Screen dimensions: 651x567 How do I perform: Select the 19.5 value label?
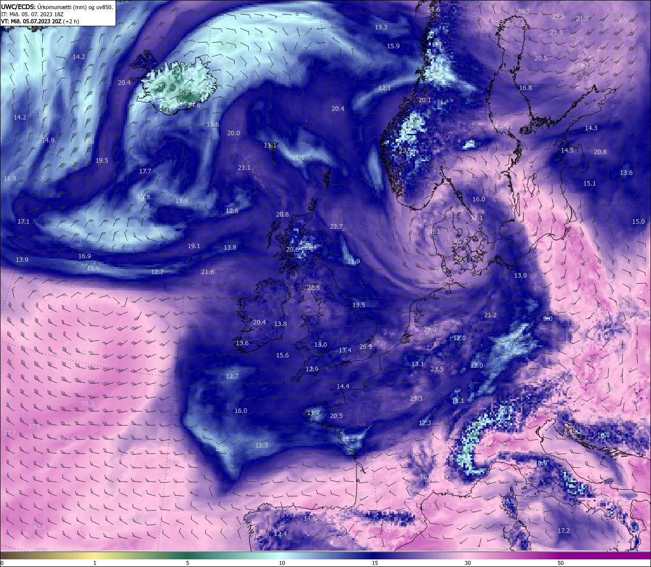102,160
